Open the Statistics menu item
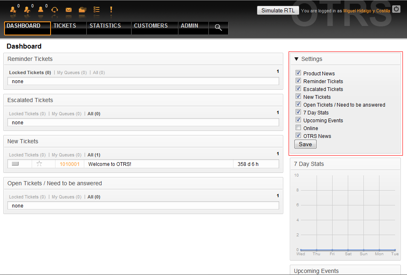Screen dimensions: 407x275 (x=105, y=26)
